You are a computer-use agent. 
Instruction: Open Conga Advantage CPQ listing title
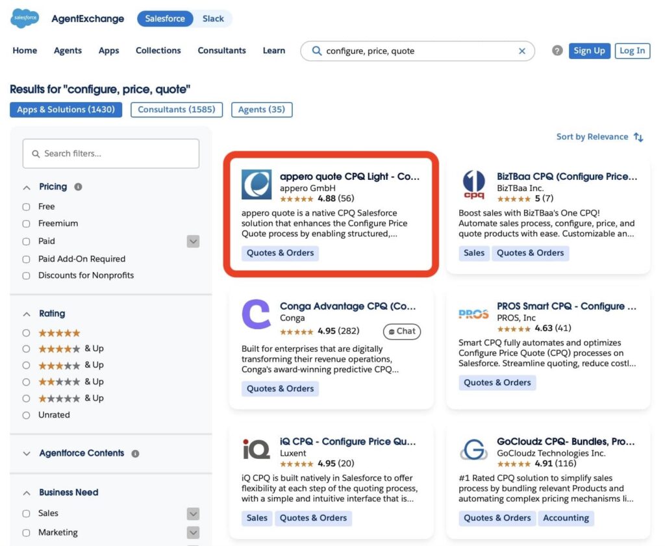coord(348,306)
